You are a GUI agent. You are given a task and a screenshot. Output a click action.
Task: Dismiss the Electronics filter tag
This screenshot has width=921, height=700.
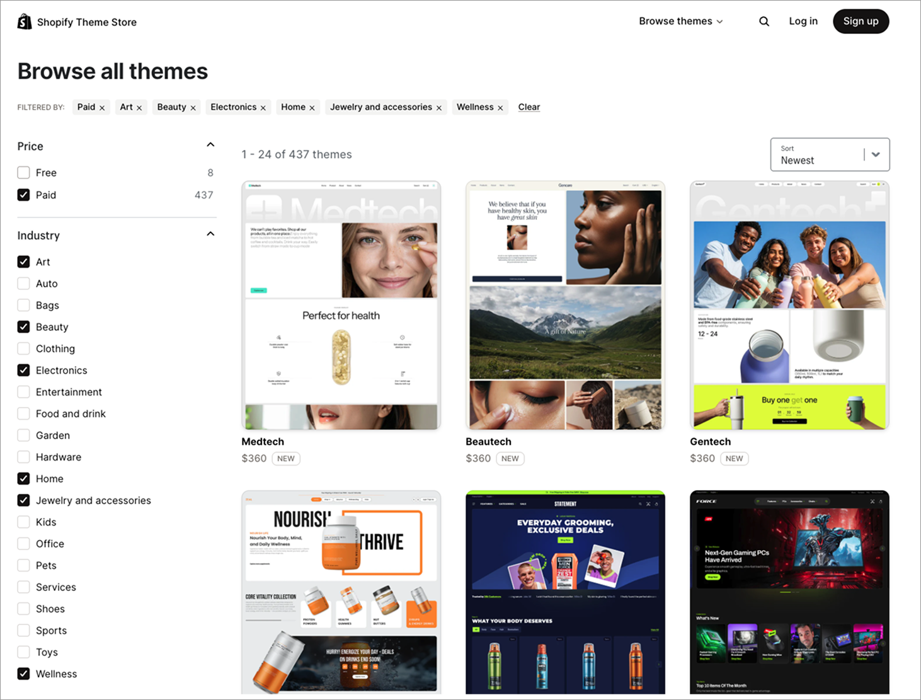tap(263, 107)
